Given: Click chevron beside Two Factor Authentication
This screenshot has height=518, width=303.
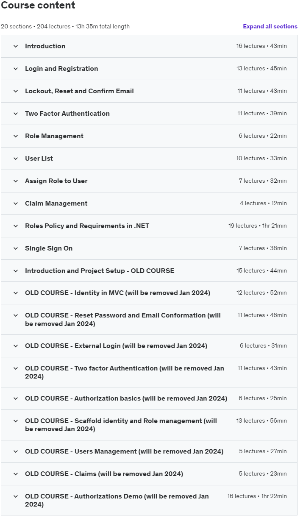Looking at the screenshot, I should pos(16,114).
